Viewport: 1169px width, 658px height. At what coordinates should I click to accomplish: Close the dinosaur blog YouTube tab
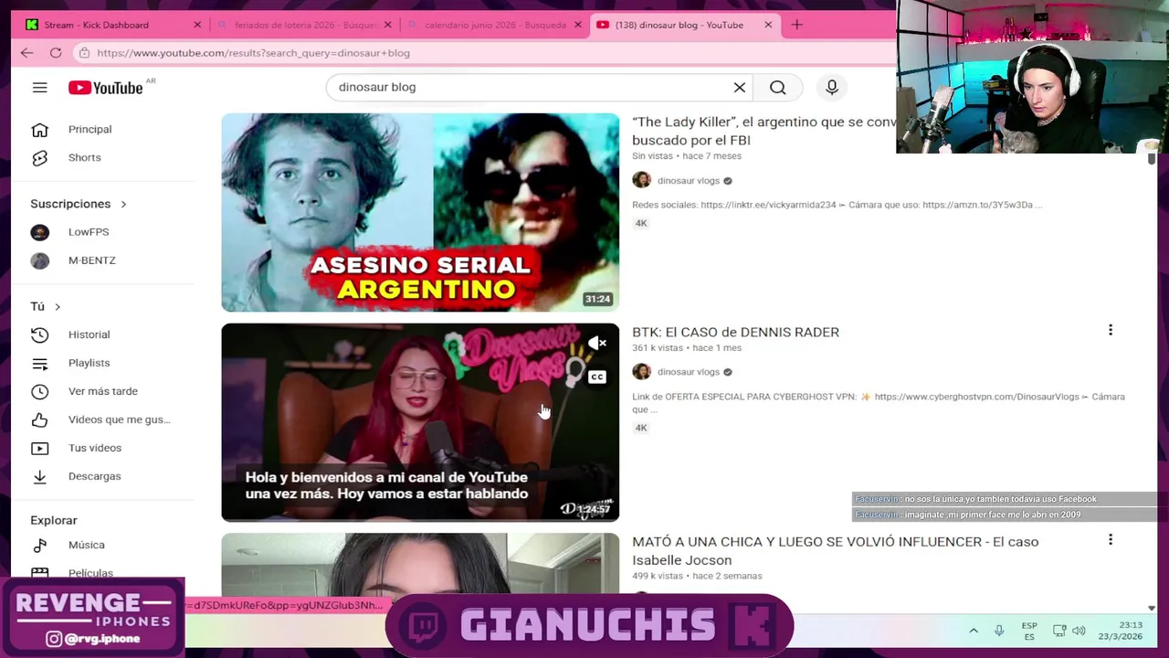(x=768, y=25)
